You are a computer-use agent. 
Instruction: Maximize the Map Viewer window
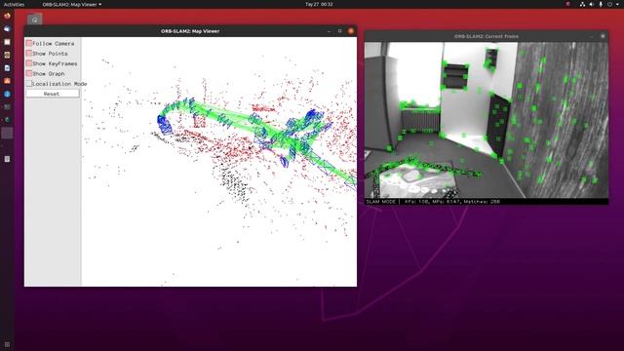340,31
